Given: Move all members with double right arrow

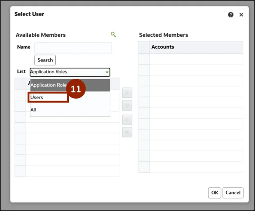Looking at the screenshot, I should pos(127,105).
